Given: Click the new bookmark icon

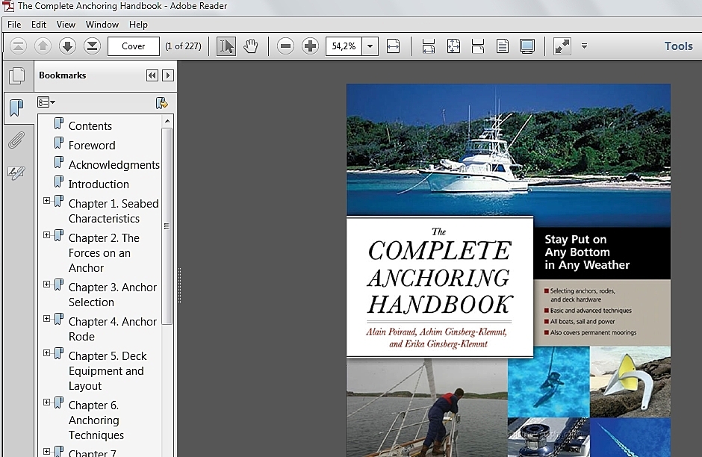Looking at the screenshot, I should [161, 103].
